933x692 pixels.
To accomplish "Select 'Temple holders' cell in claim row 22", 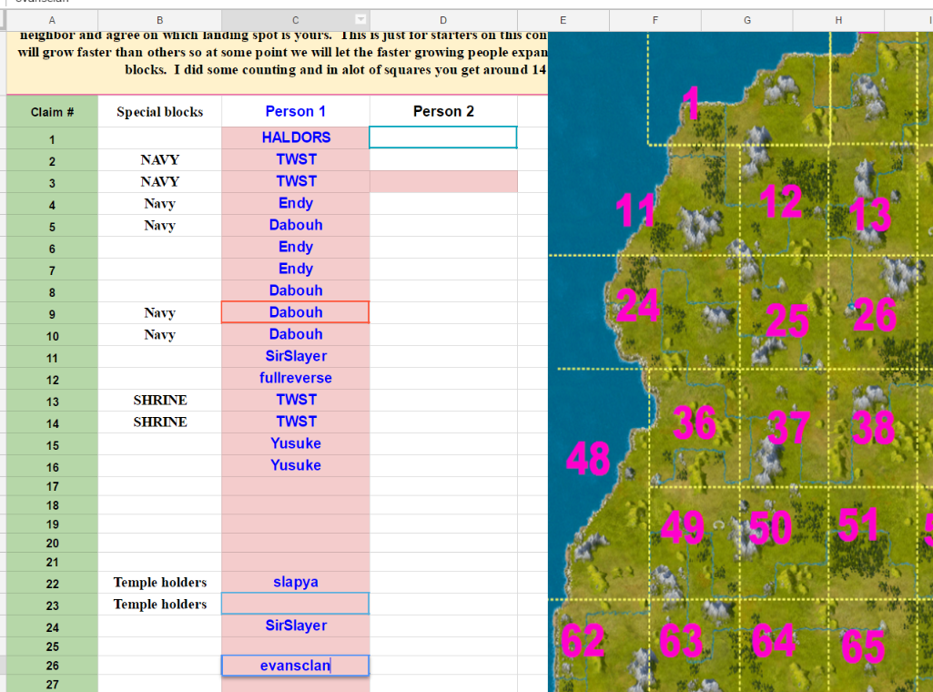I will (x=159, y=582).
